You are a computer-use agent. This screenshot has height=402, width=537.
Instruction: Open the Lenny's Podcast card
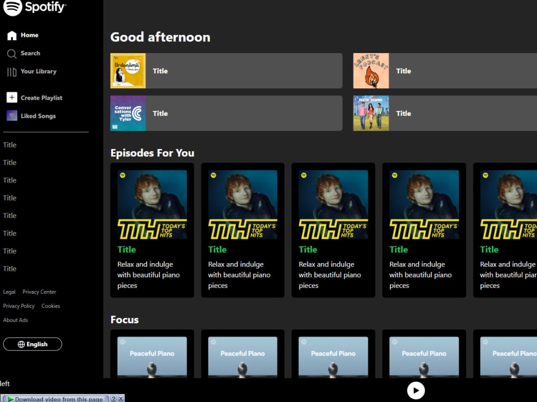coord(445,71)
